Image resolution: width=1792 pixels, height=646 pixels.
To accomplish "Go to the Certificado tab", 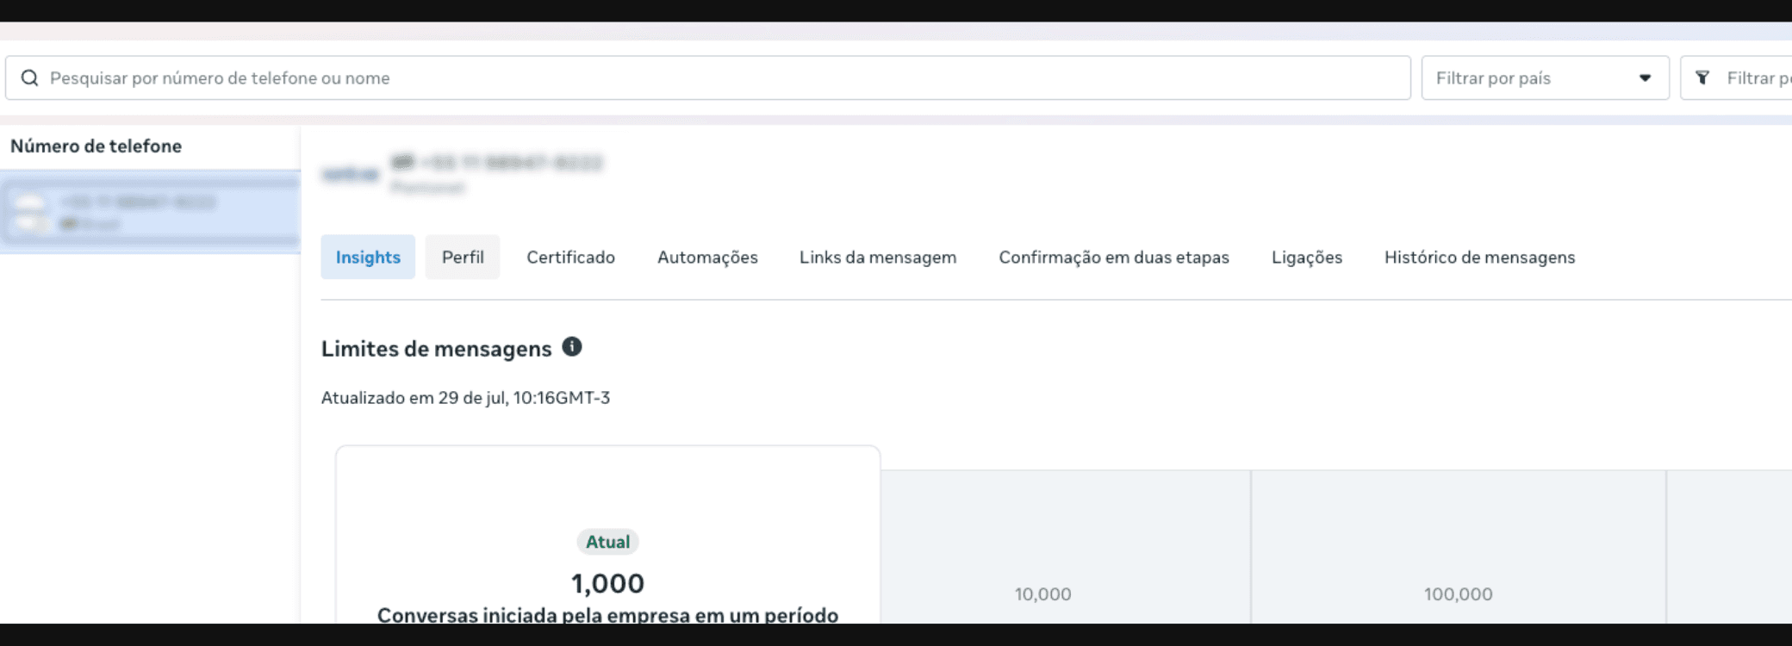I will coord(570,257).
